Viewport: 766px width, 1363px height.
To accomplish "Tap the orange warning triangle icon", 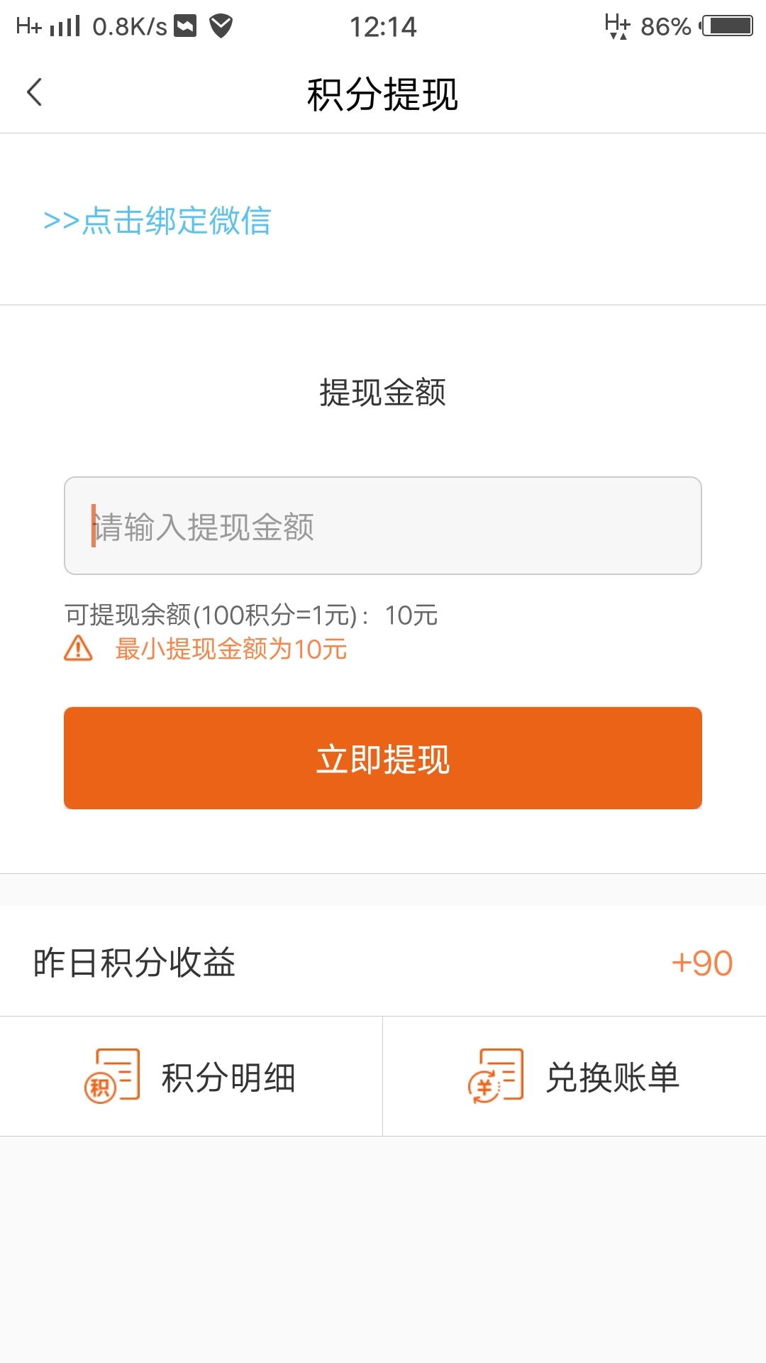I will click(78, 648).
